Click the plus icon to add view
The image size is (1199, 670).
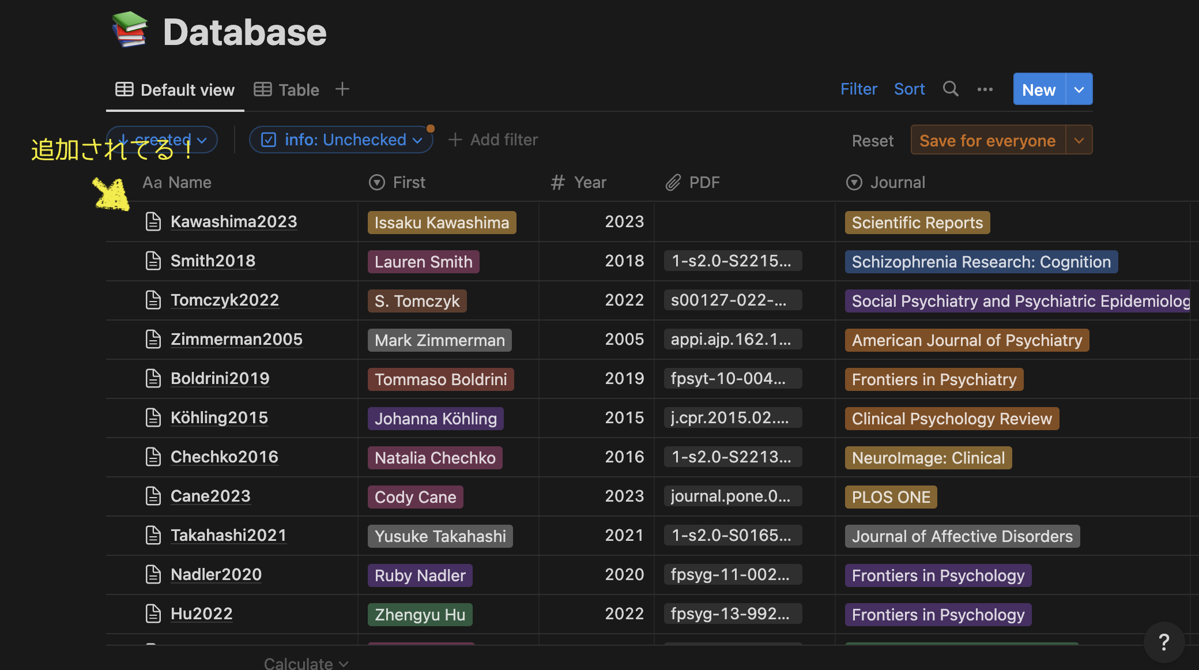tap(342, 89)
